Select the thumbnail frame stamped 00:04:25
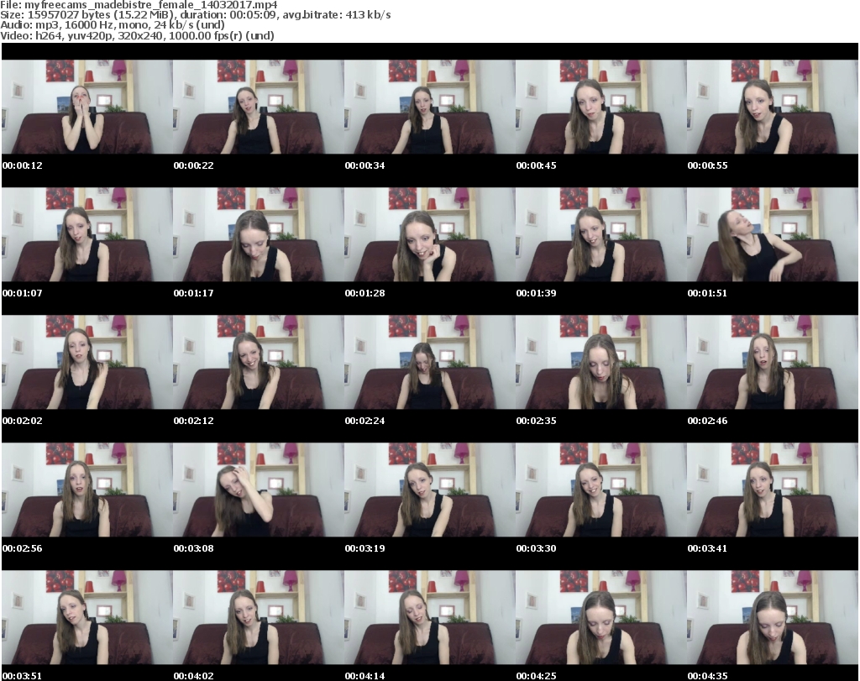This screenshot has height=681, width=860. point(601,618)
